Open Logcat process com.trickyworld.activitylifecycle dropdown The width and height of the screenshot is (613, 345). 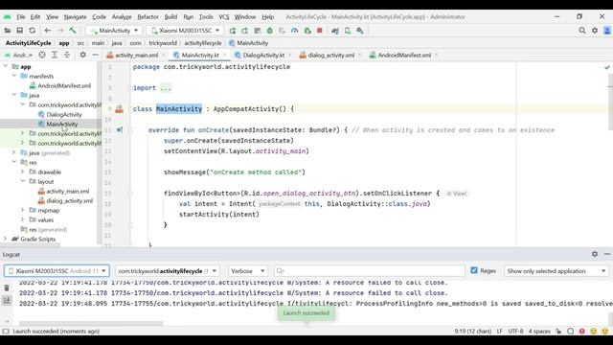pos(168,270)
